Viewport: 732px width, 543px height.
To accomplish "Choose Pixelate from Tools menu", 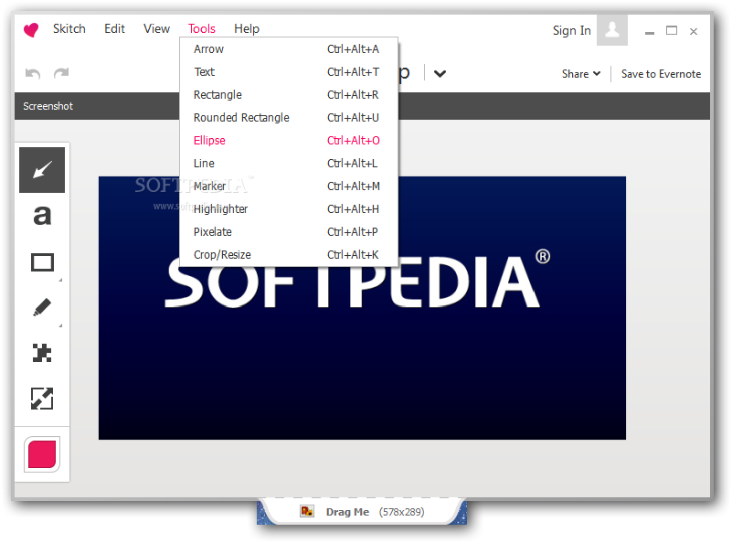I will [289, 232].
